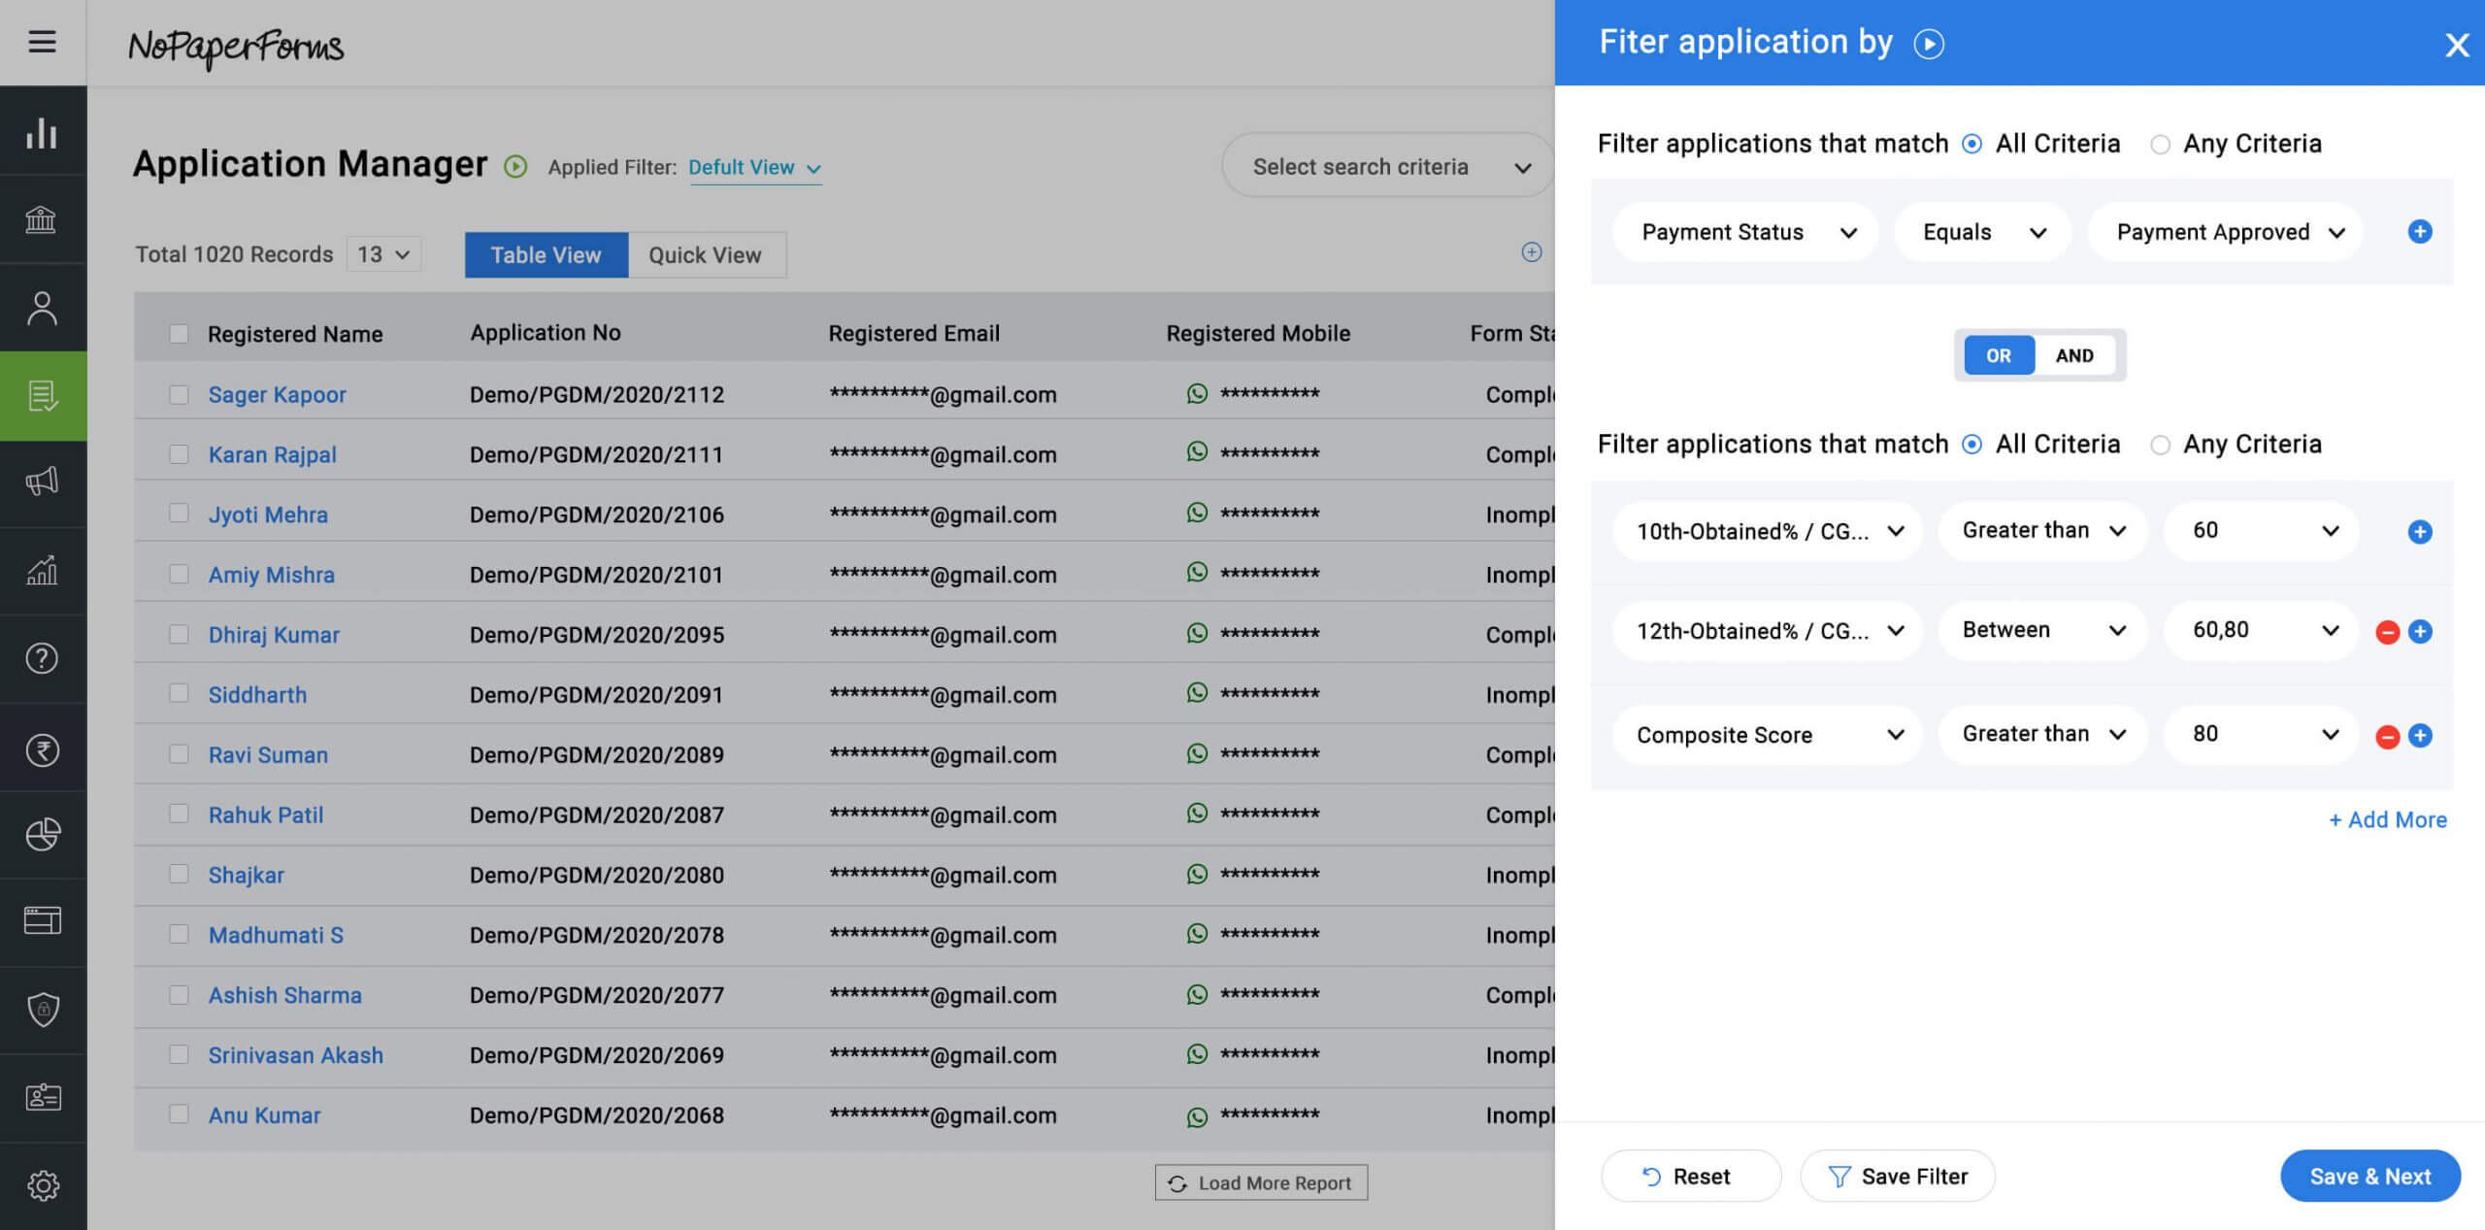Switch to Quick View tab
2485x1230 pixels.
(x=706, y=254)
